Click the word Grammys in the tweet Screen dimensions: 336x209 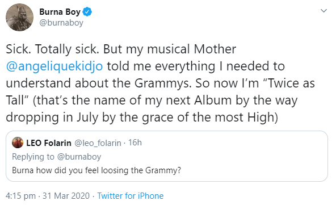point(163,83)
